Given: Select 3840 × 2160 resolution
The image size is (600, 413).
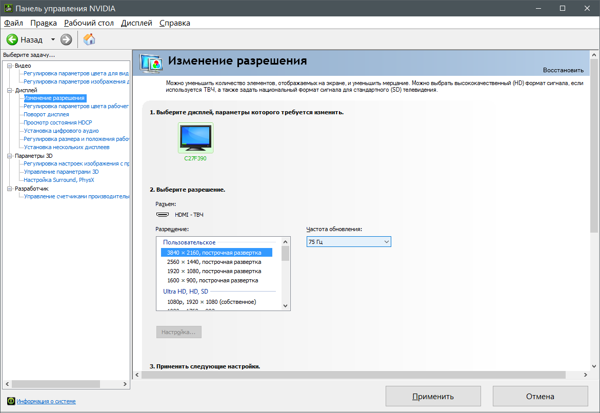Looking at the screenshot, I should tap(216, 253).
